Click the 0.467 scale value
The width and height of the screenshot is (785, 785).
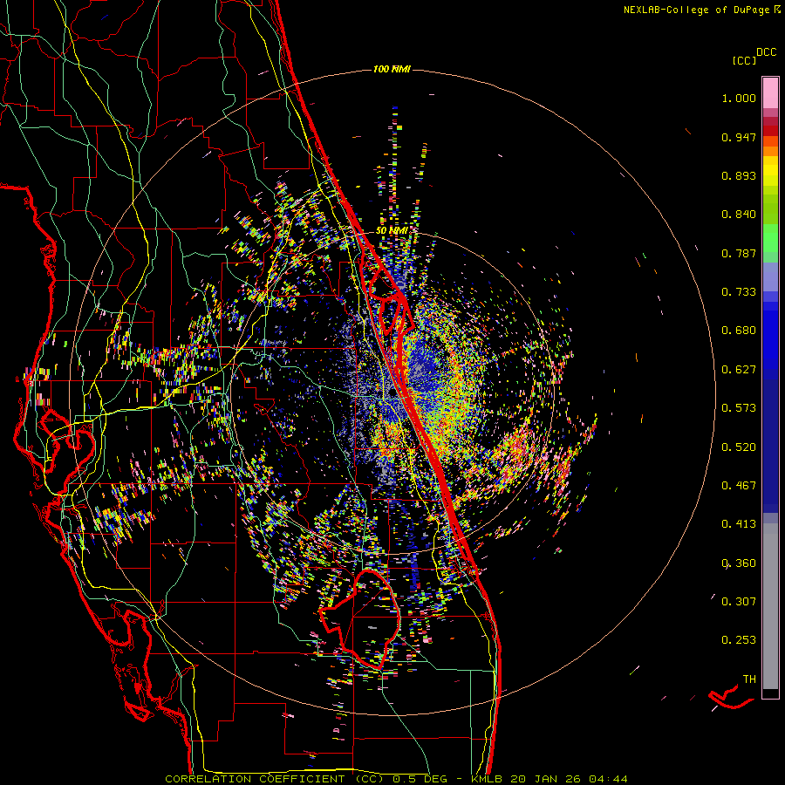pos(739,486)
